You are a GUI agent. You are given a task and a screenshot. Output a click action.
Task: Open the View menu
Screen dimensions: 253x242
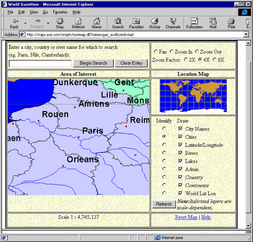[x=34, y=12]
